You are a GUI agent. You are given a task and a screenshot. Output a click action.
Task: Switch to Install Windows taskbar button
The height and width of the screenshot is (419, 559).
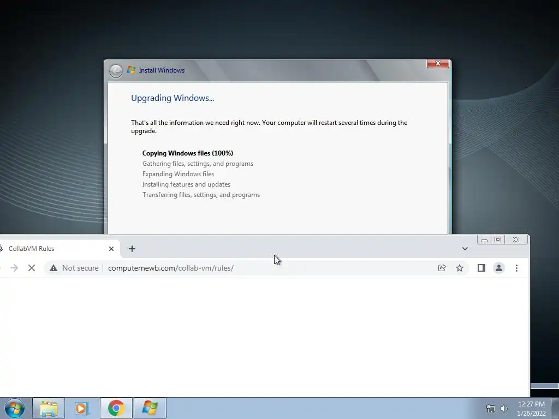(150, 408)
